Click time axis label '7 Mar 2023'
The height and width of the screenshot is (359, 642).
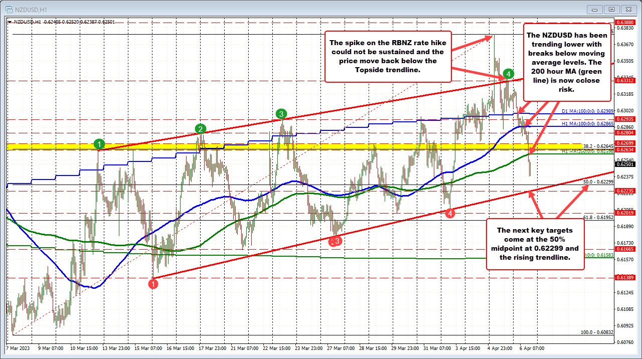tap(18, 347)
